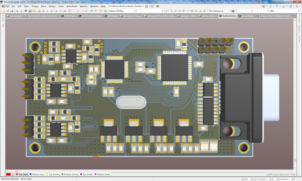Select the Place String 'A' tool

200,11
